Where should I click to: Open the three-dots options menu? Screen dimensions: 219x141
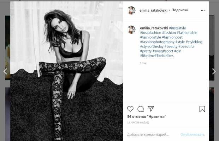tap(203, 11)
